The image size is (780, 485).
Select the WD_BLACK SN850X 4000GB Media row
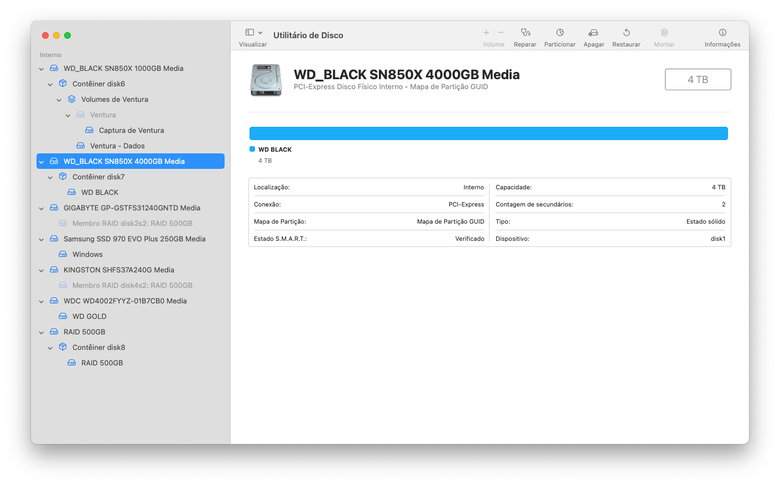click(131, 161)
